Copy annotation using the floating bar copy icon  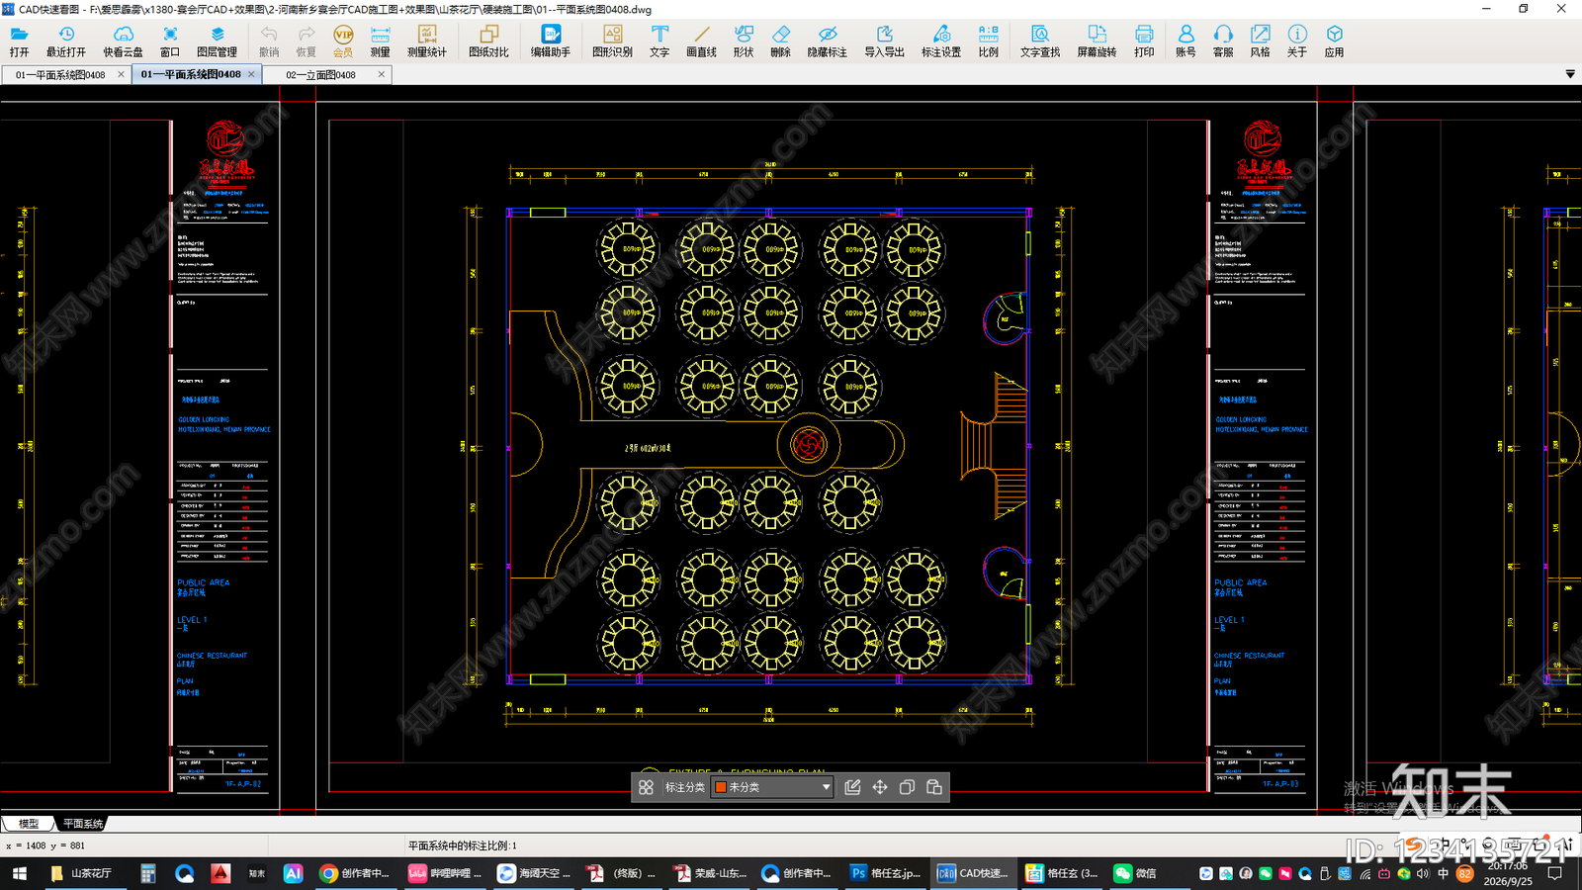(907, 787)
